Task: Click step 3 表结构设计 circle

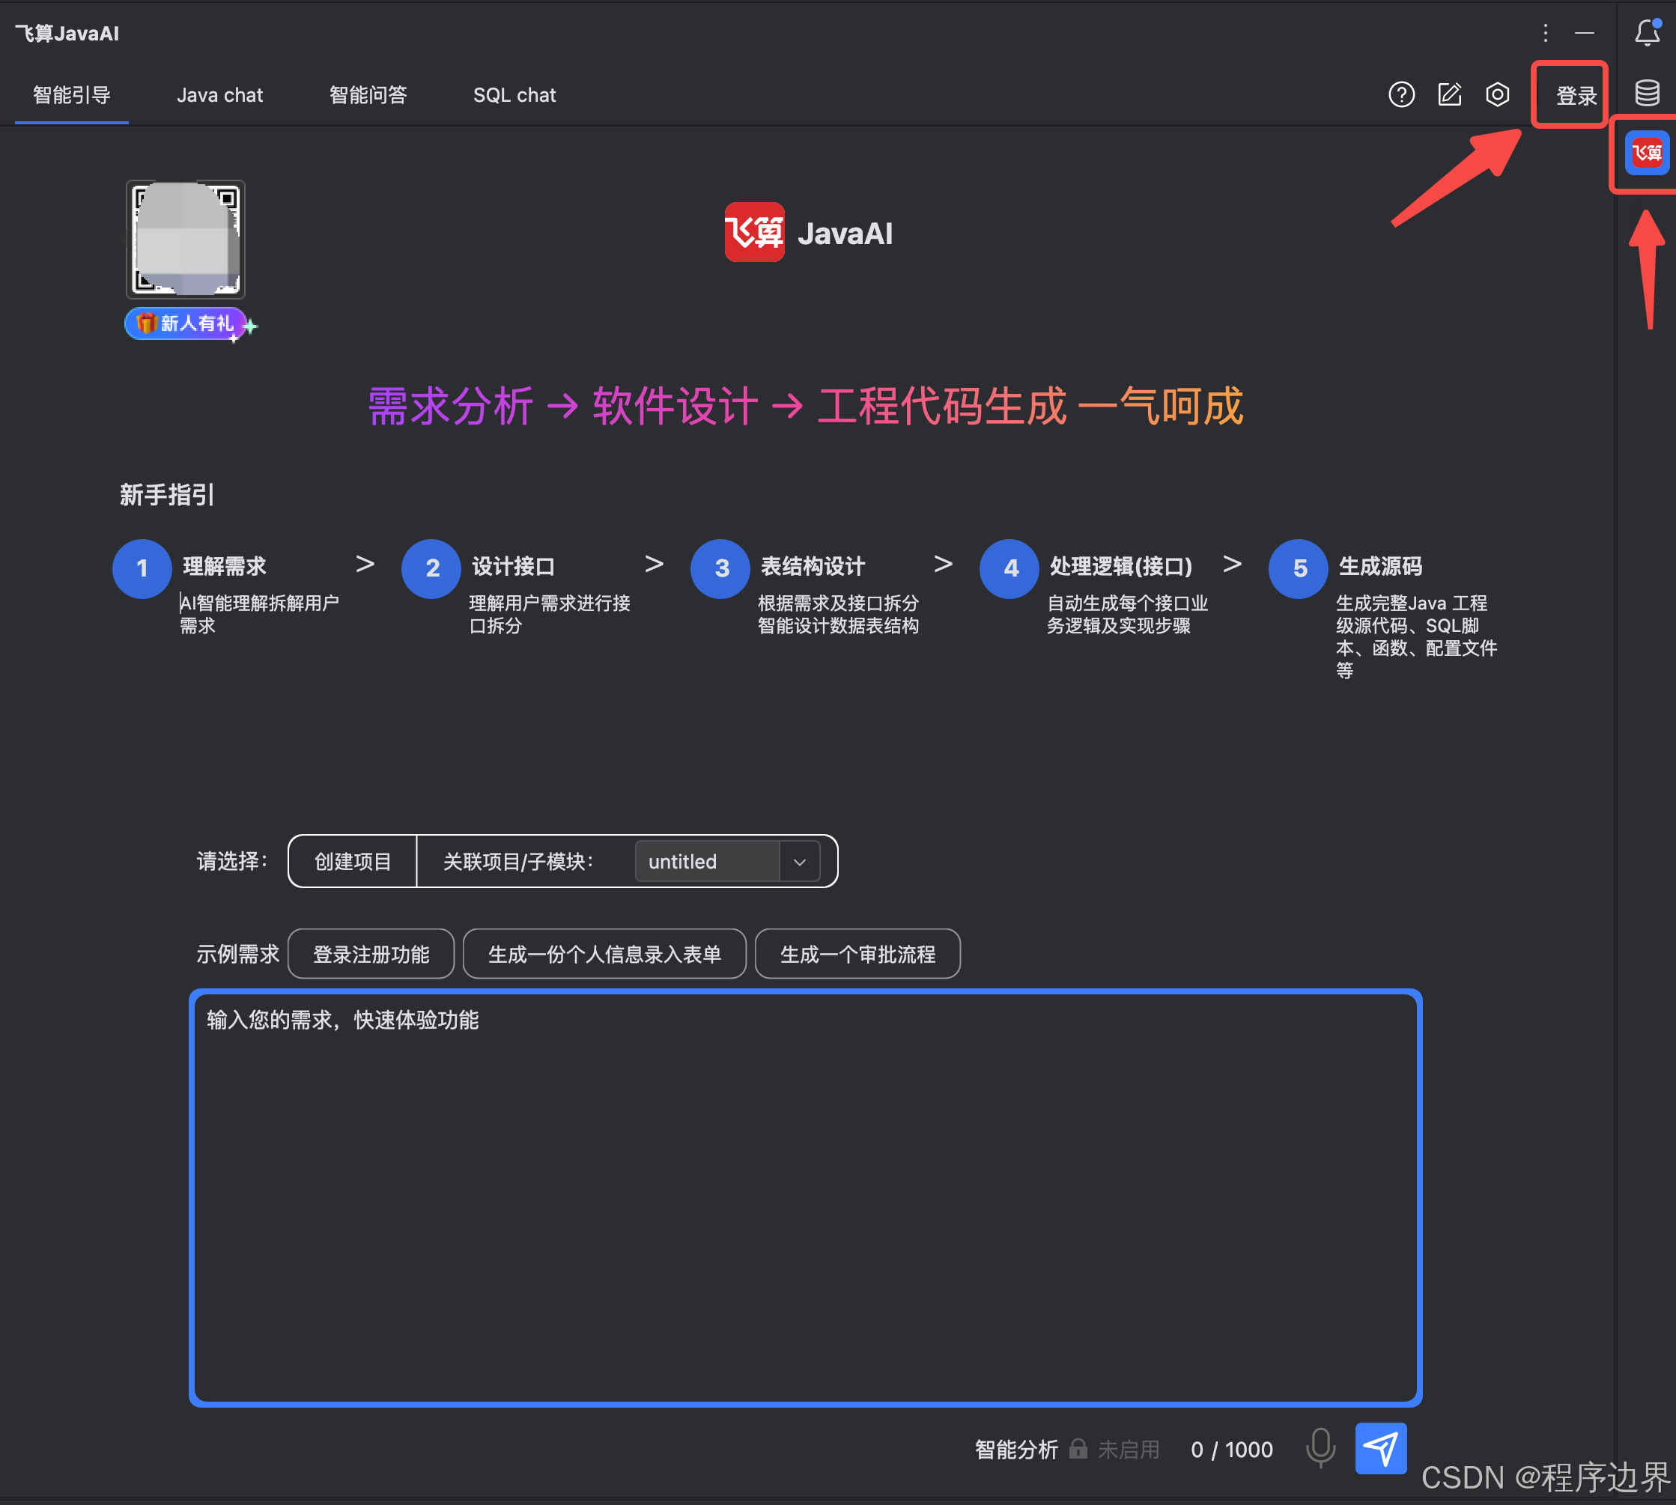Action: [720, 568]
